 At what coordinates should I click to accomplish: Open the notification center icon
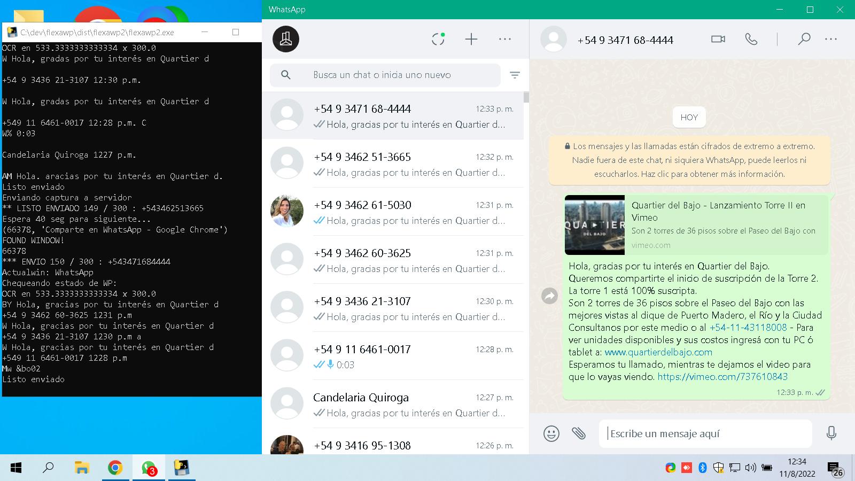coord(835,469)
